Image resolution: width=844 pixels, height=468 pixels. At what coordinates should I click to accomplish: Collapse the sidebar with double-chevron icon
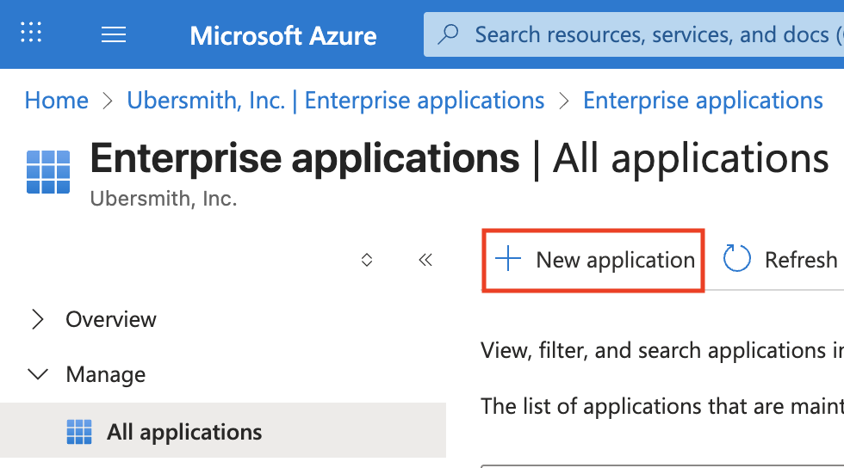tap(425, 260)
